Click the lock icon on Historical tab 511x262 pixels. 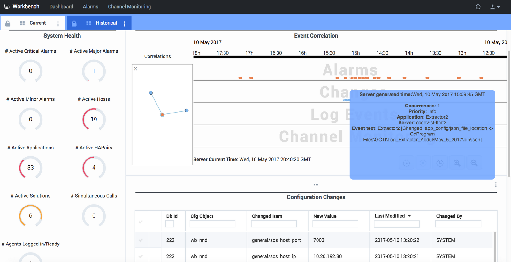(x=74, y=24)
